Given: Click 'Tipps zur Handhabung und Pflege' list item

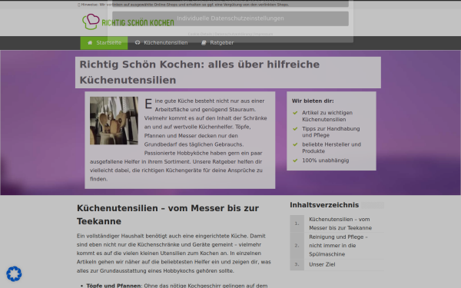Looking at the screenshot, I should 330,132.
